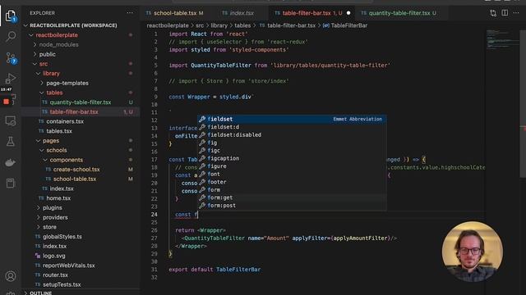Viewport: 526px width, 295px height.
Task: Open the Testing flask view
Action: point(11,142)
